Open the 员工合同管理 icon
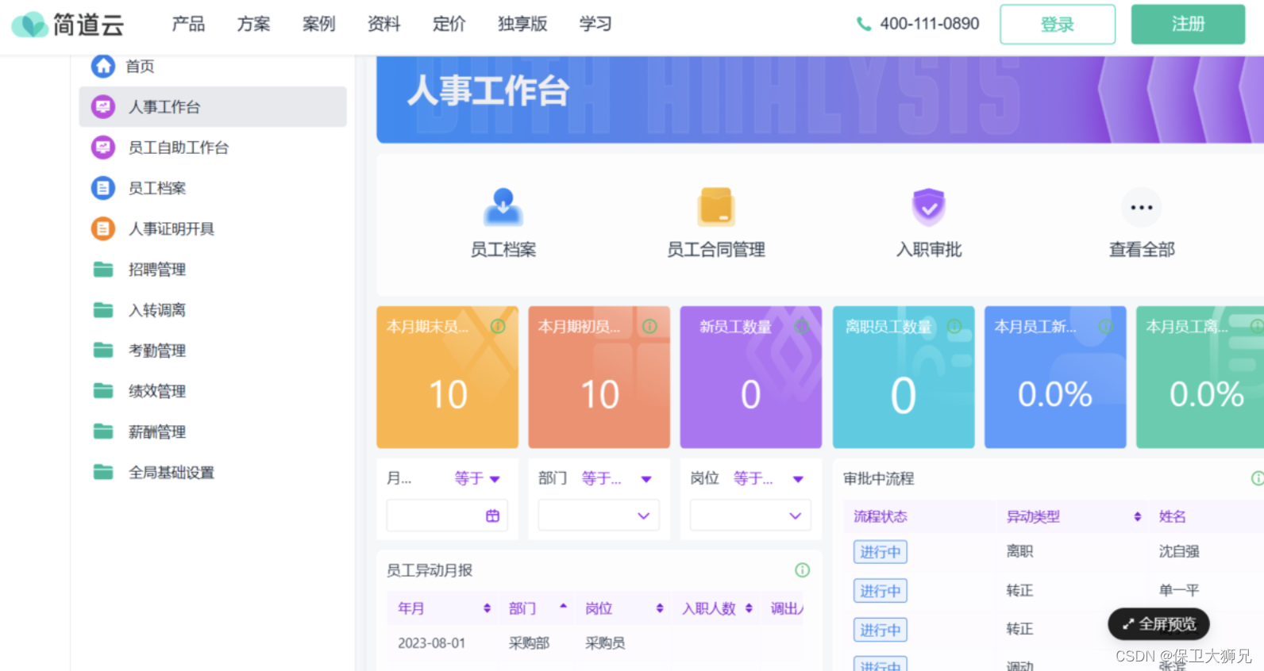The image size is (1264, 671). click(715, 208)
